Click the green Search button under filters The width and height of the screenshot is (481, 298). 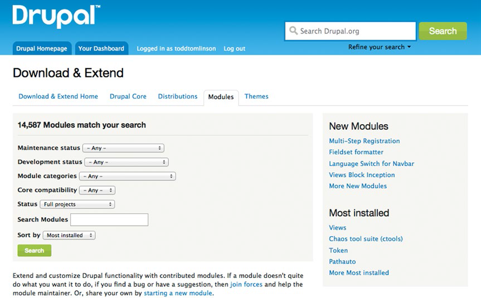click(35, 251)
